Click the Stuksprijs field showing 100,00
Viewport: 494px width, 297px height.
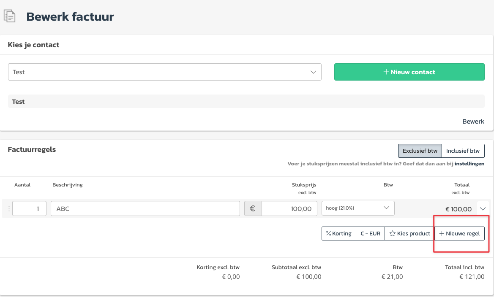[x=289, y=208]
